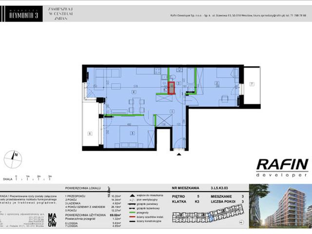312x234 pixels.
Task: Click the POWIERZCHNIA UŻYTKOWA label
Action: (x=86, y=215)
